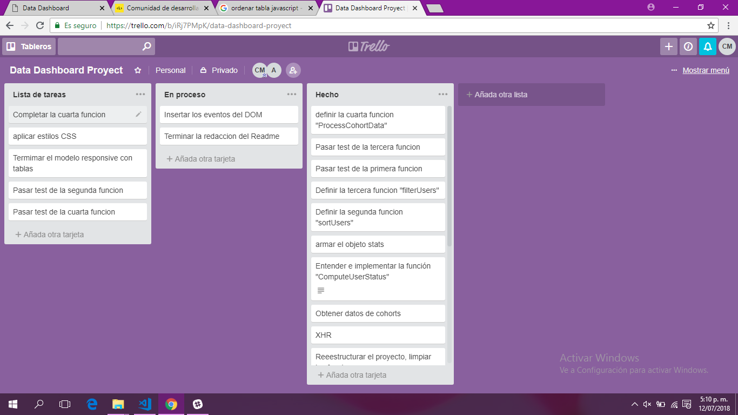738x415 pixels.
Task: Open Chrome's three-dot menu
Action: (728, 25)
